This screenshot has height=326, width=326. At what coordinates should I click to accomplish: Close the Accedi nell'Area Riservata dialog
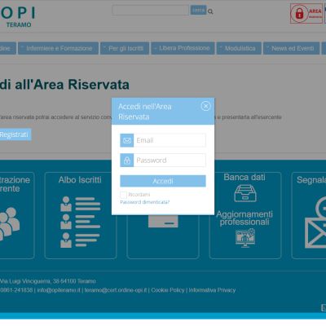[205, 106]
